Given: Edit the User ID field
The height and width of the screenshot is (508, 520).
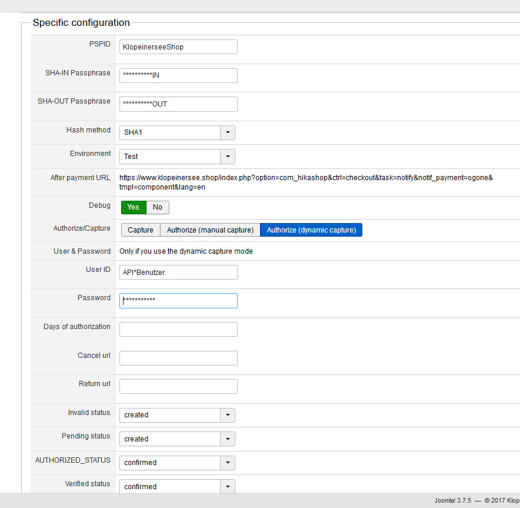Looking at the screenshot, I should tap(178, 272).
